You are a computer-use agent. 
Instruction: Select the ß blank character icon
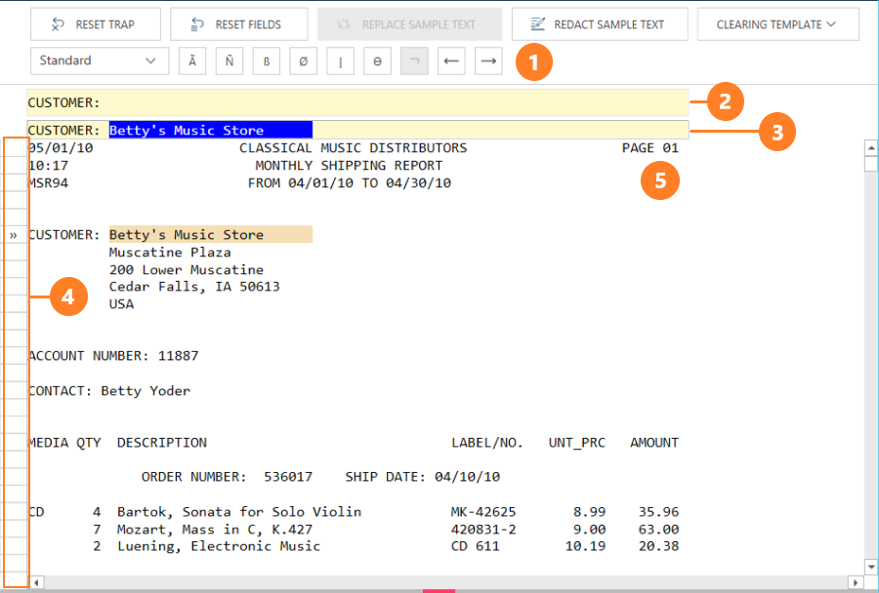(266, 60)
